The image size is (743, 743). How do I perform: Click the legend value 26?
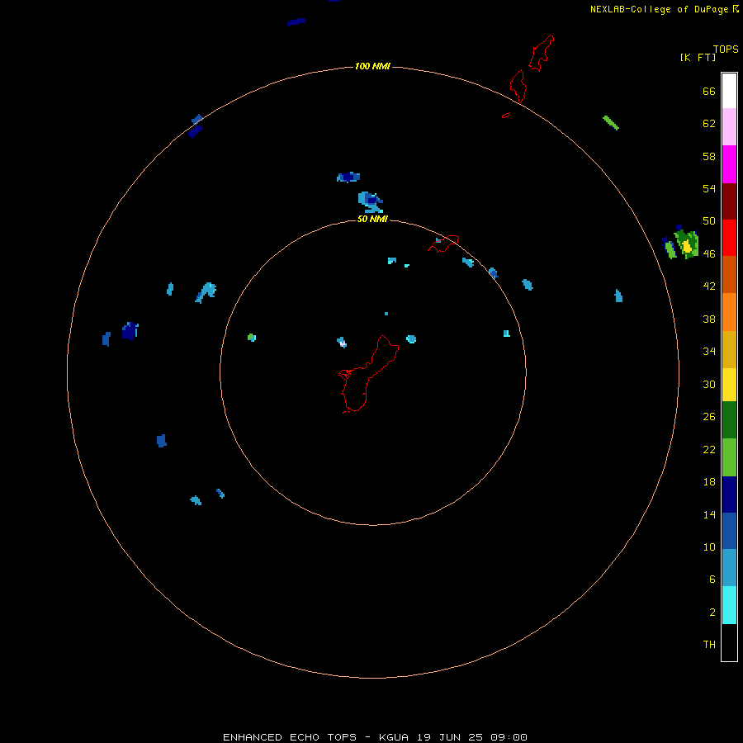709,417
